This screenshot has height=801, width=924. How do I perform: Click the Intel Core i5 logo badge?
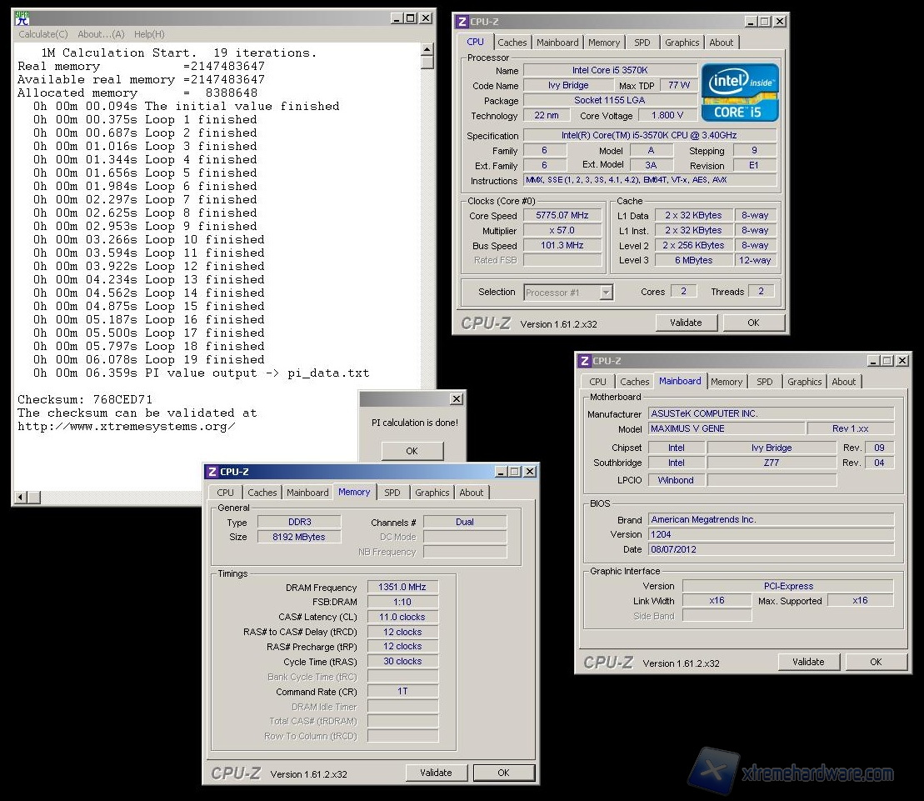[740, 93]
